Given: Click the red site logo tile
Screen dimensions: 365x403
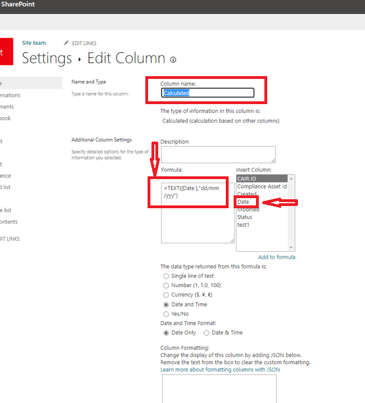Looking at the screenshot, I should 6,51.
